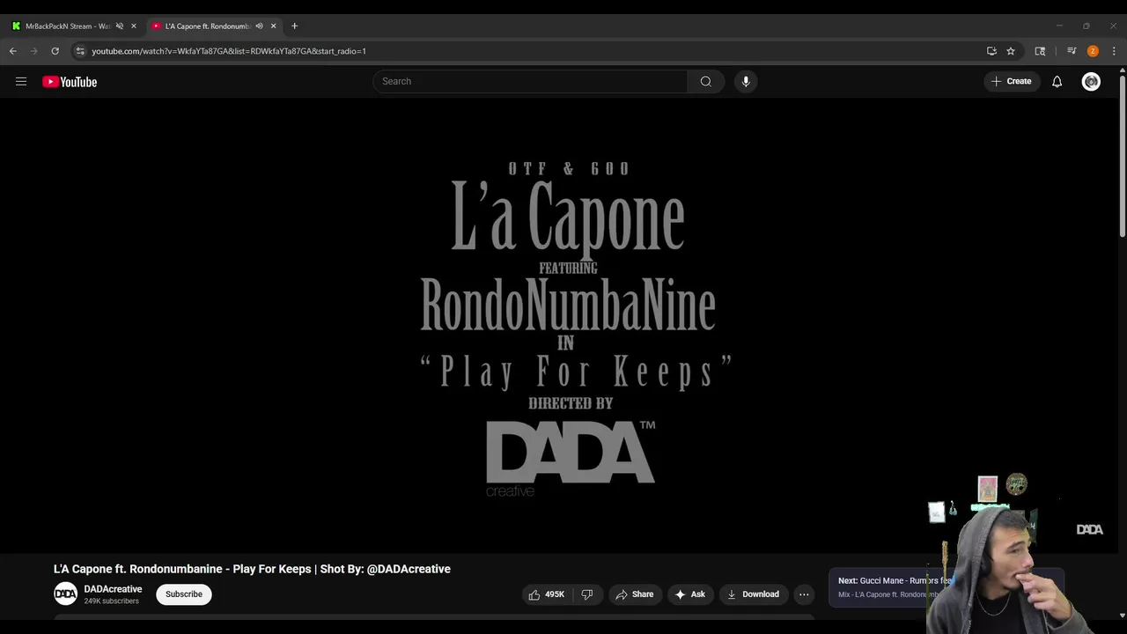Open the Google Lens search icon in toolbar
This screenshot has height=634, width=1127.
point(1040,51)
